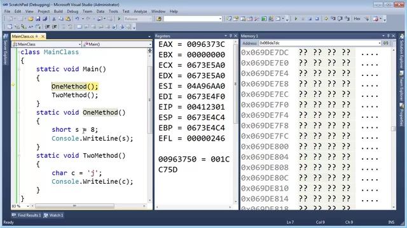The image size is (407, 228).
Task: Open the Find Results 1 tab
Action: (x=27, y=215)
